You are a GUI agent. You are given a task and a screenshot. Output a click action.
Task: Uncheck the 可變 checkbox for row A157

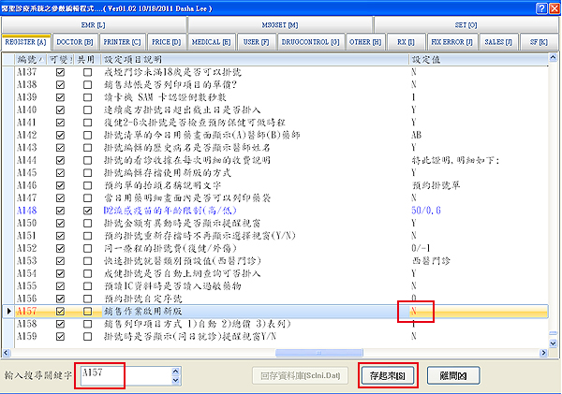pyautogui.click(x=61, y=310)
